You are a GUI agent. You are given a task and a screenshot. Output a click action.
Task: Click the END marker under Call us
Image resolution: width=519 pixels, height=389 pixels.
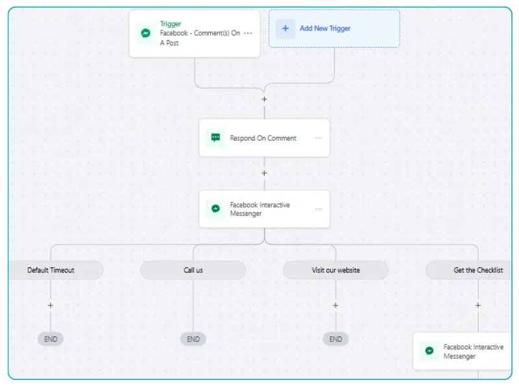click(193, 339)
